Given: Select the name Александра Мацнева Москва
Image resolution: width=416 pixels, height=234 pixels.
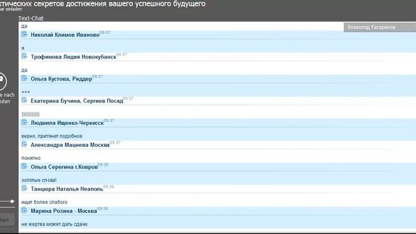Looking at the screenshot, I should pos(70,145).
